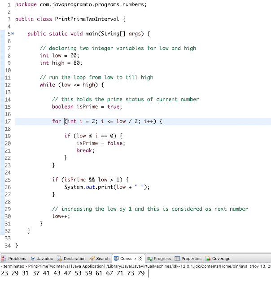Click the Search flashlight icon
271x287 pixels.
92,259
